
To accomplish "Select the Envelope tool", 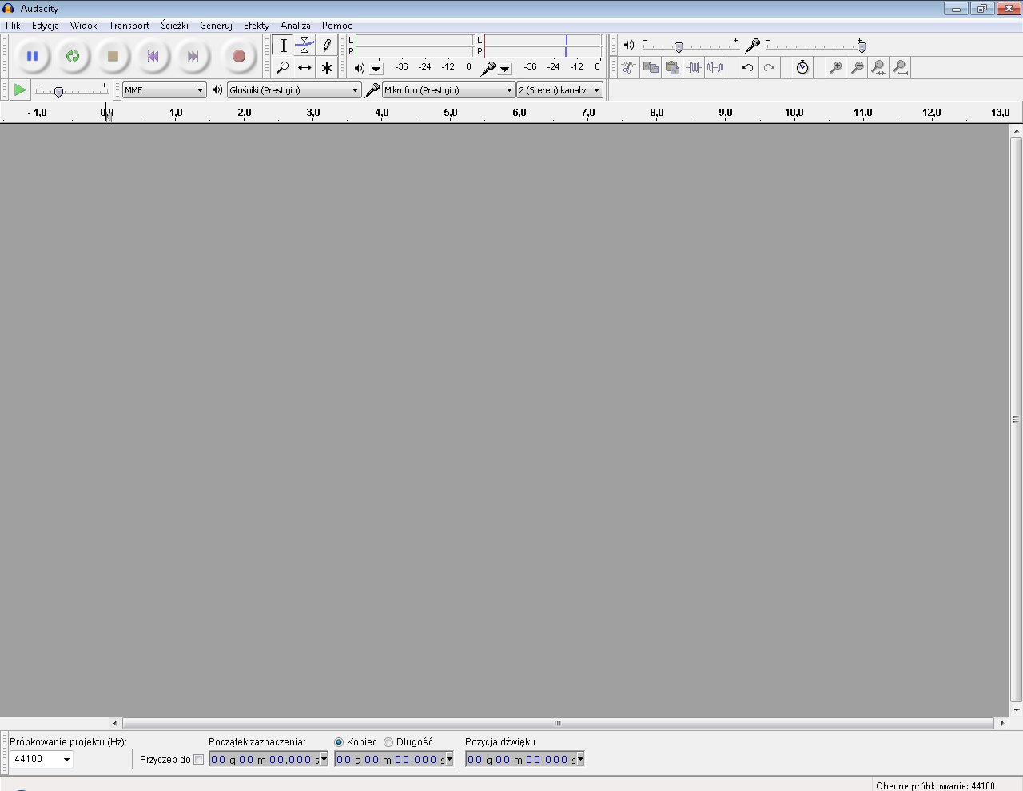I will (x=305, y=46).
